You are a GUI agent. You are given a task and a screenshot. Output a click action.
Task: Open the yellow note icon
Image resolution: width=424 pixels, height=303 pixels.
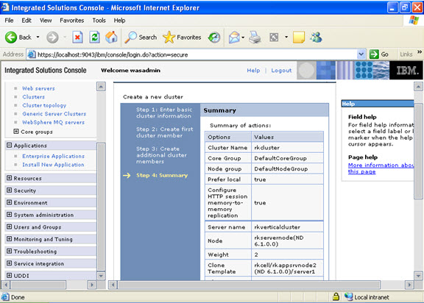coord(299,38)
